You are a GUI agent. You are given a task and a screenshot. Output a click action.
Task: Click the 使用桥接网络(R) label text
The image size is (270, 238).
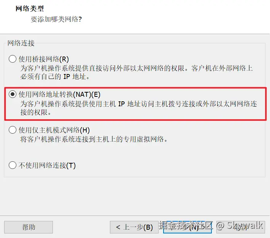44,59
